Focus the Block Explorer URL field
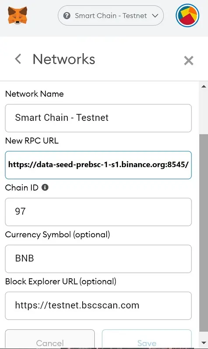The height and width of the screenshot is (349, 208). (98, 306)
